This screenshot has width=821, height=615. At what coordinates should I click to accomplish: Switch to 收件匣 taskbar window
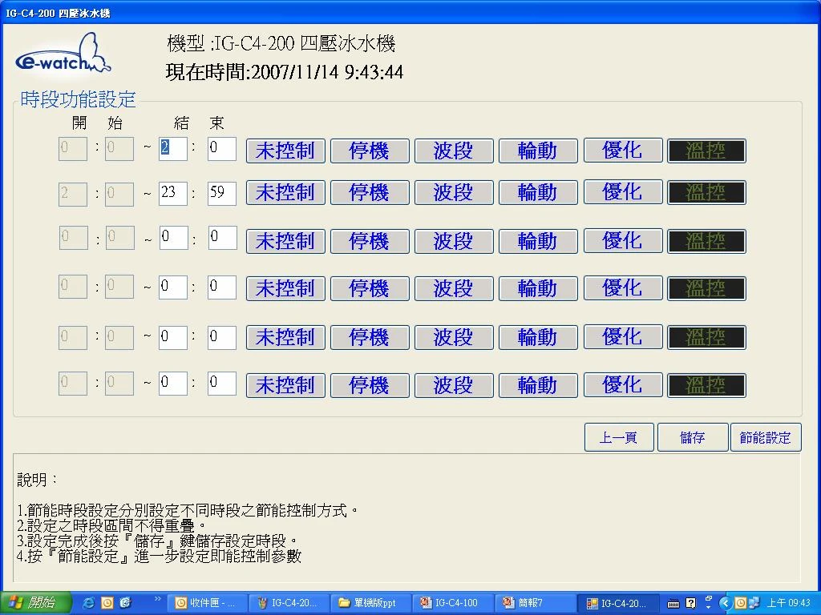tap(207, 603)
